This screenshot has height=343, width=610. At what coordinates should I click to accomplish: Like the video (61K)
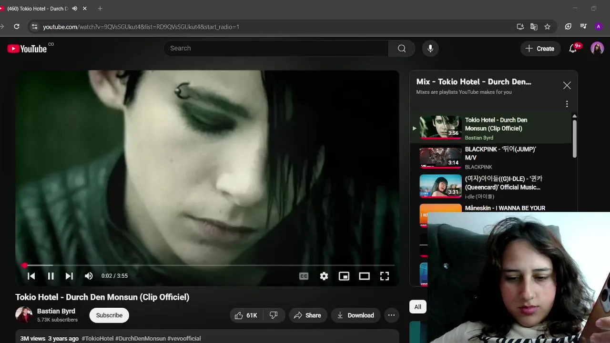pos(246,315)
